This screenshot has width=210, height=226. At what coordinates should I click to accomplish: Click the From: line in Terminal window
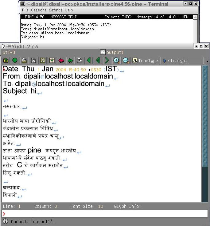pos(57,29)
